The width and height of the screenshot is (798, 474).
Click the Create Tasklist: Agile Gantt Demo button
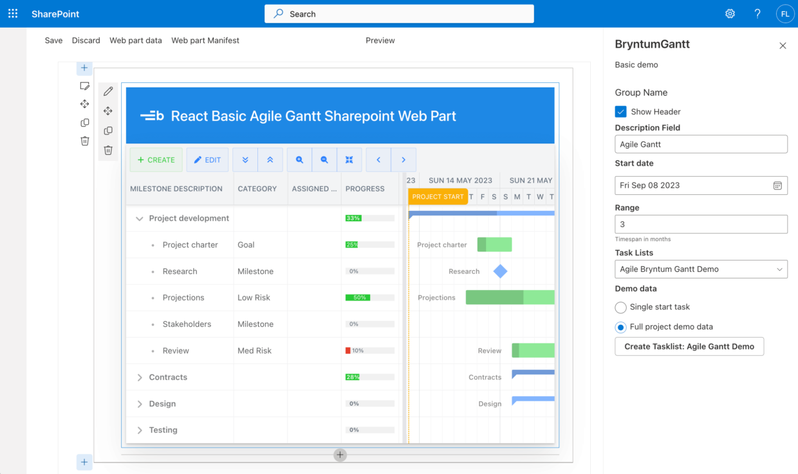click(x=689, y=346)
